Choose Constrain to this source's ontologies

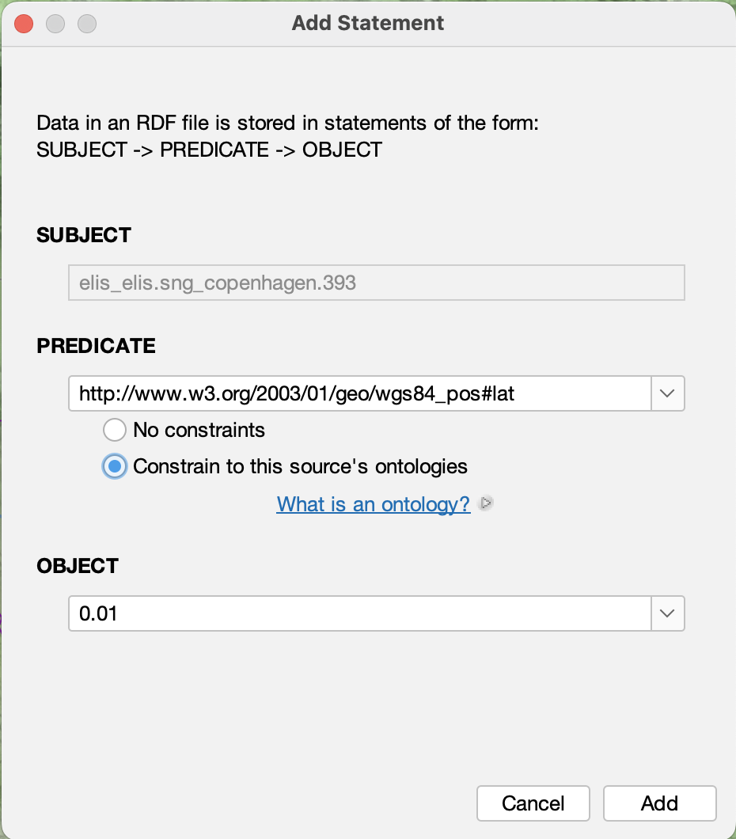pos(115,466)
